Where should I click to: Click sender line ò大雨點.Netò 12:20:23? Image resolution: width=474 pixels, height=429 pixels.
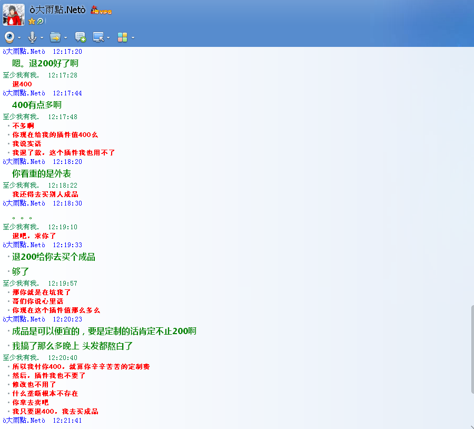click(x=42, y=319)
